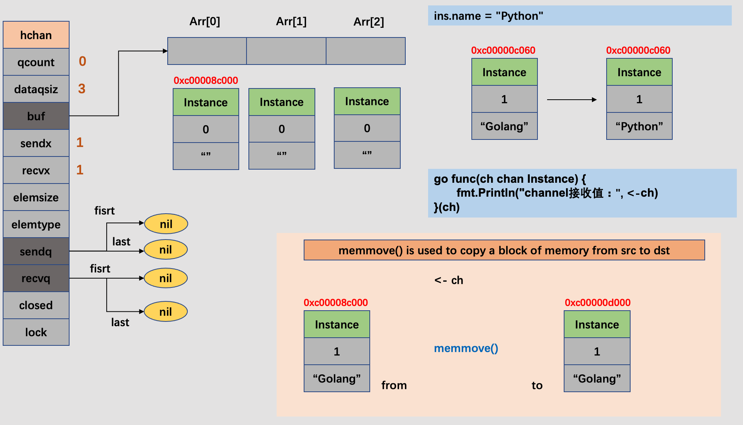Select the ins.name = "Python" code banner
This screenshot has height=425, width=743.
click(x=580, y=16)
